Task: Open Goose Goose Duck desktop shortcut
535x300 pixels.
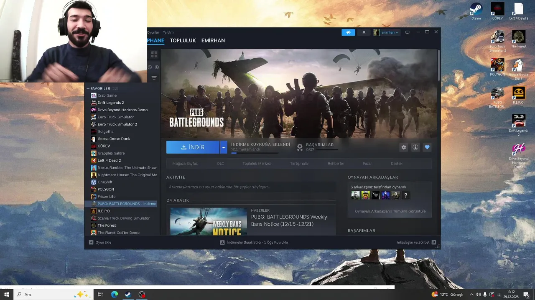Action: click(519, 69)
